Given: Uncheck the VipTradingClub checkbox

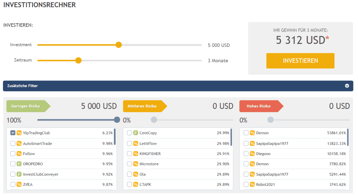Looking at the screenshot, I should click(13, 133).
